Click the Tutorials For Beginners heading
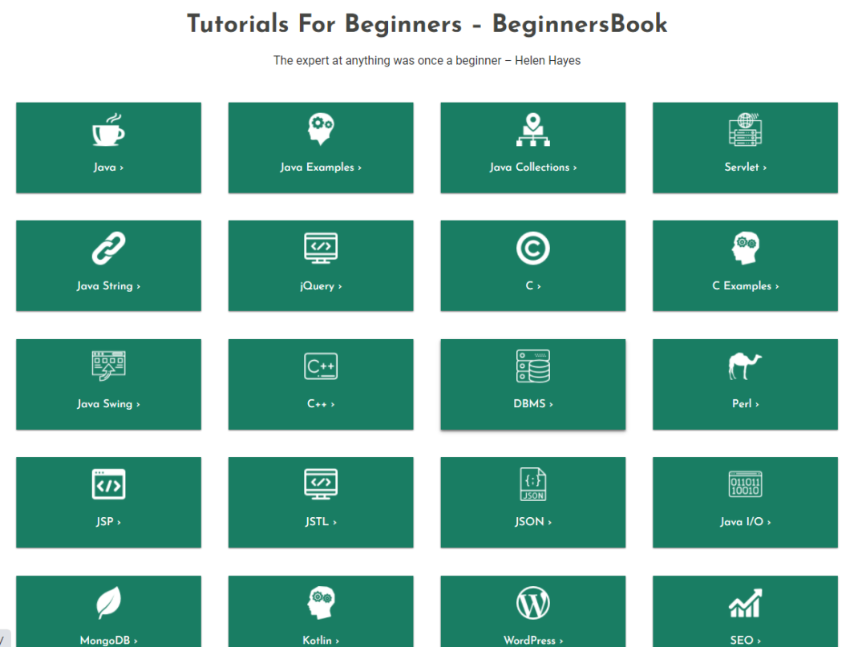 click(x=427, y=24)
